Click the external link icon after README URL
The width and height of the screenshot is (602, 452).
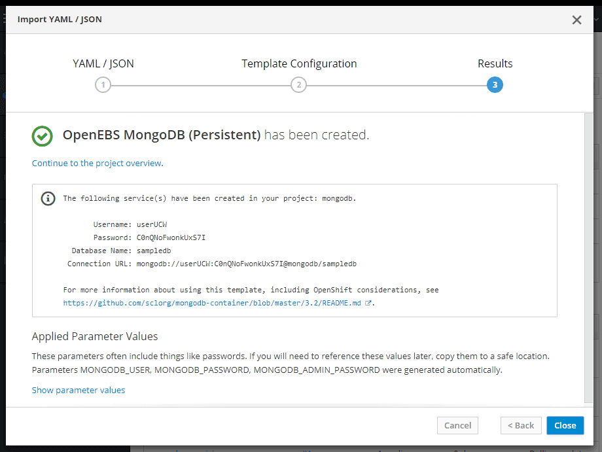coord(368,303)
